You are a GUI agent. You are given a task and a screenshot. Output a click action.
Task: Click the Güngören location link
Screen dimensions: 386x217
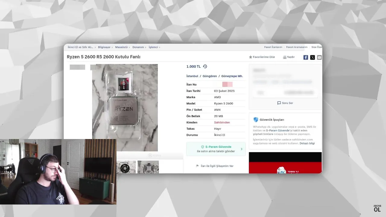pos(210,76)
